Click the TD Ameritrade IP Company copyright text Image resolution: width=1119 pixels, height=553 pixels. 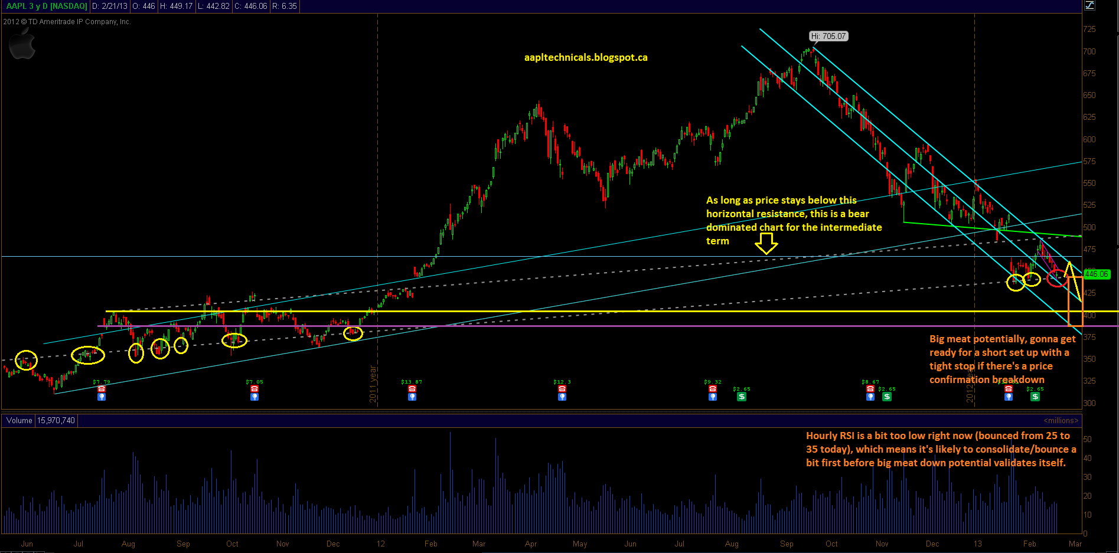pyautogui.click(x=67, y=22)
